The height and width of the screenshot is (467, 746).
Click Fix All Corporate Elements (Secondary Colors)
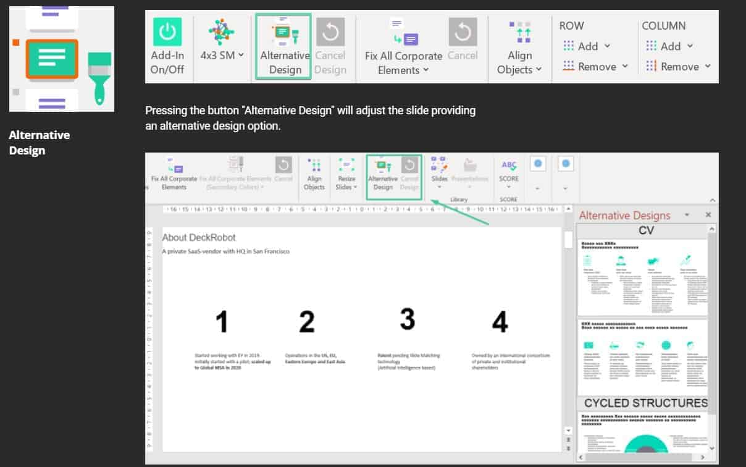(234, 174)
